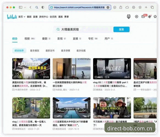
Task: Select 综合排序 sort option
Action: 19,50
